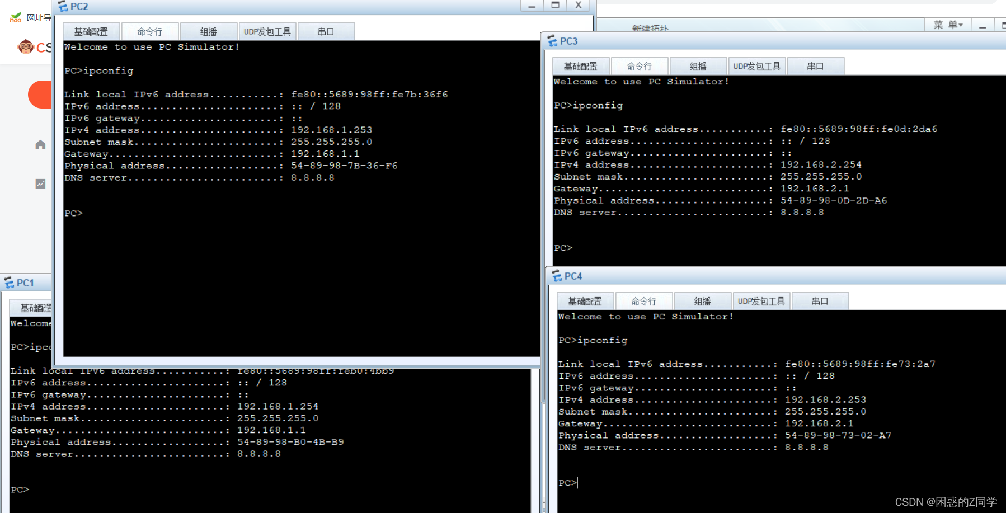
Task: Click PC3 MAC 54-89-98-0D-2D-A6
Action: tap(834, 200)
